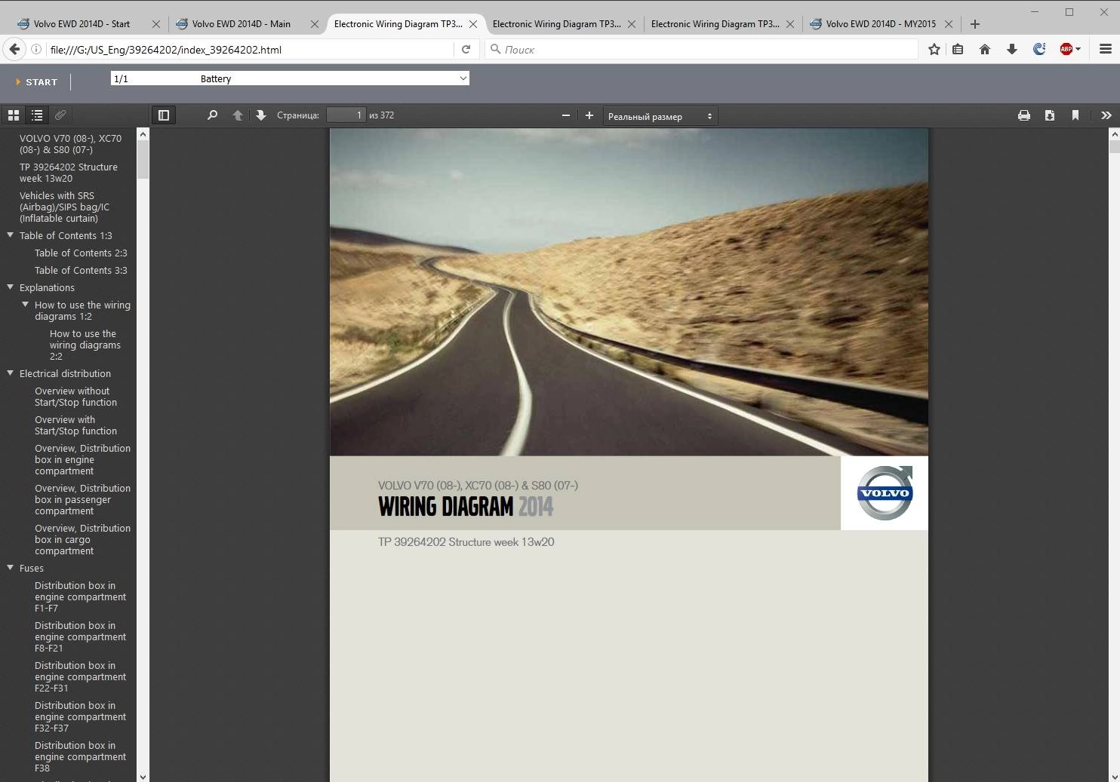This screenshot has width=1120, height=782.
Task: Open browser downloads arrow
Action: pyautogui.click(x=1012, y=49)
